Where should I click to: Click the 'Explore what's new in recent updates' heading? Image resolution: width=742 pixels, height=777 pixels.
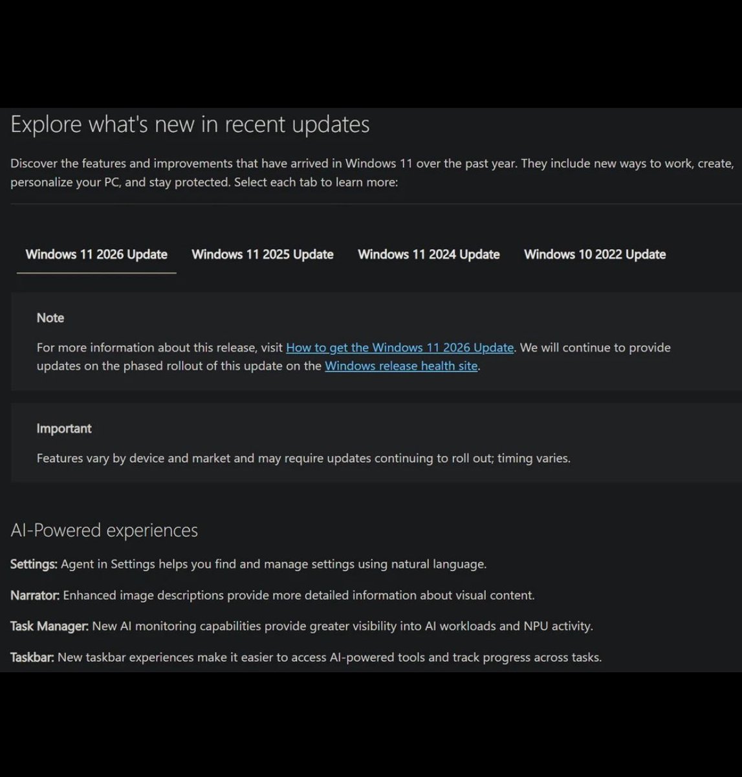tap(190, 124)
